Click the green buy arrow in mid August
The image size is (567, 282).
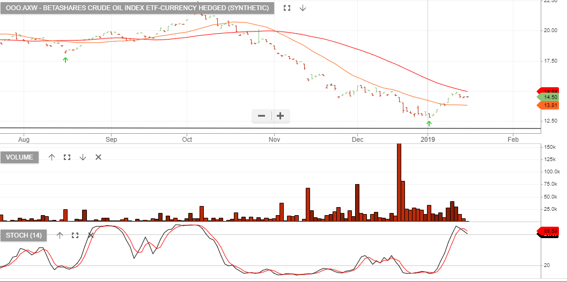point(65,60)
